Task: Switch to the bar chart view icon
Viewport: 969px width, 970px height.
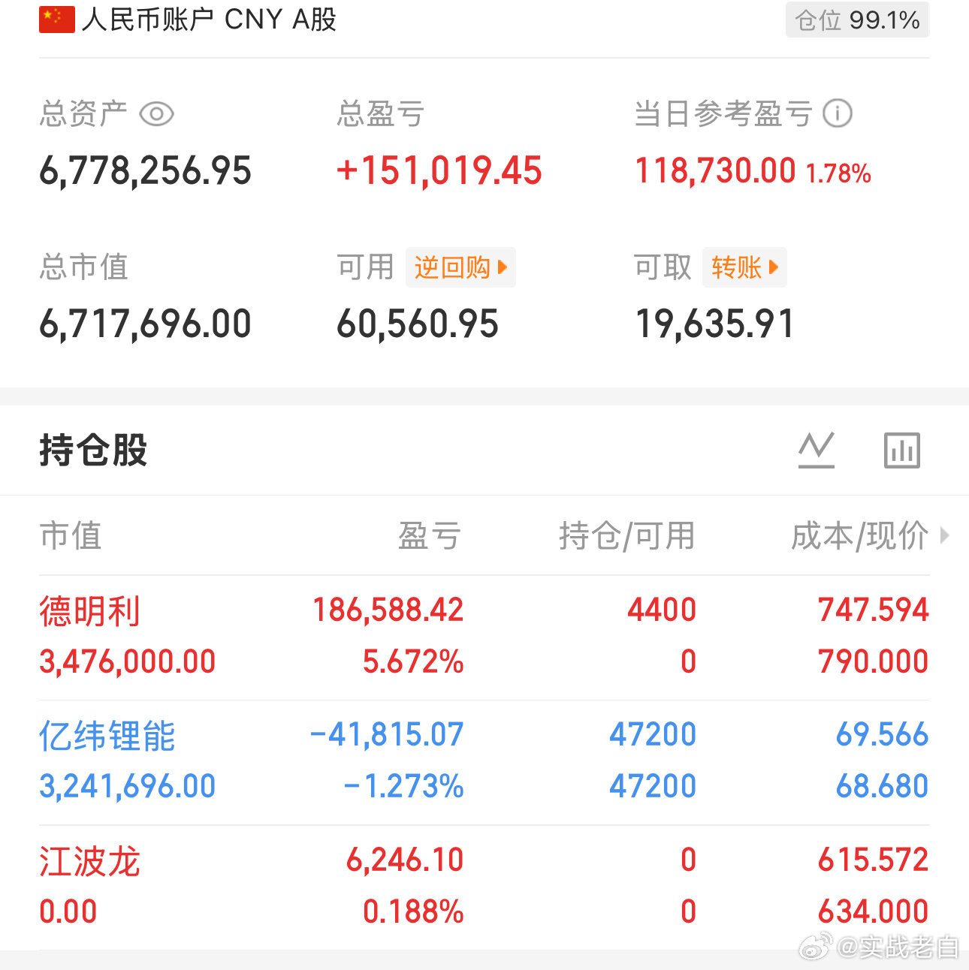Action: coord(902,450)
